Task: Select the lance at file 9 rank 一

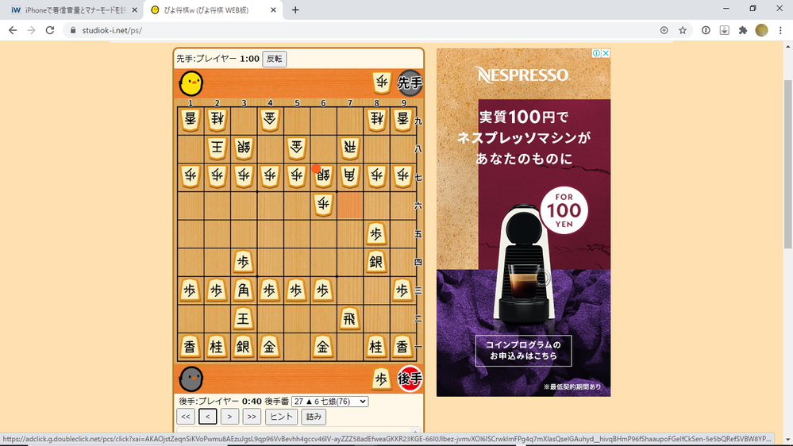Action: click(x=402, y=347)
